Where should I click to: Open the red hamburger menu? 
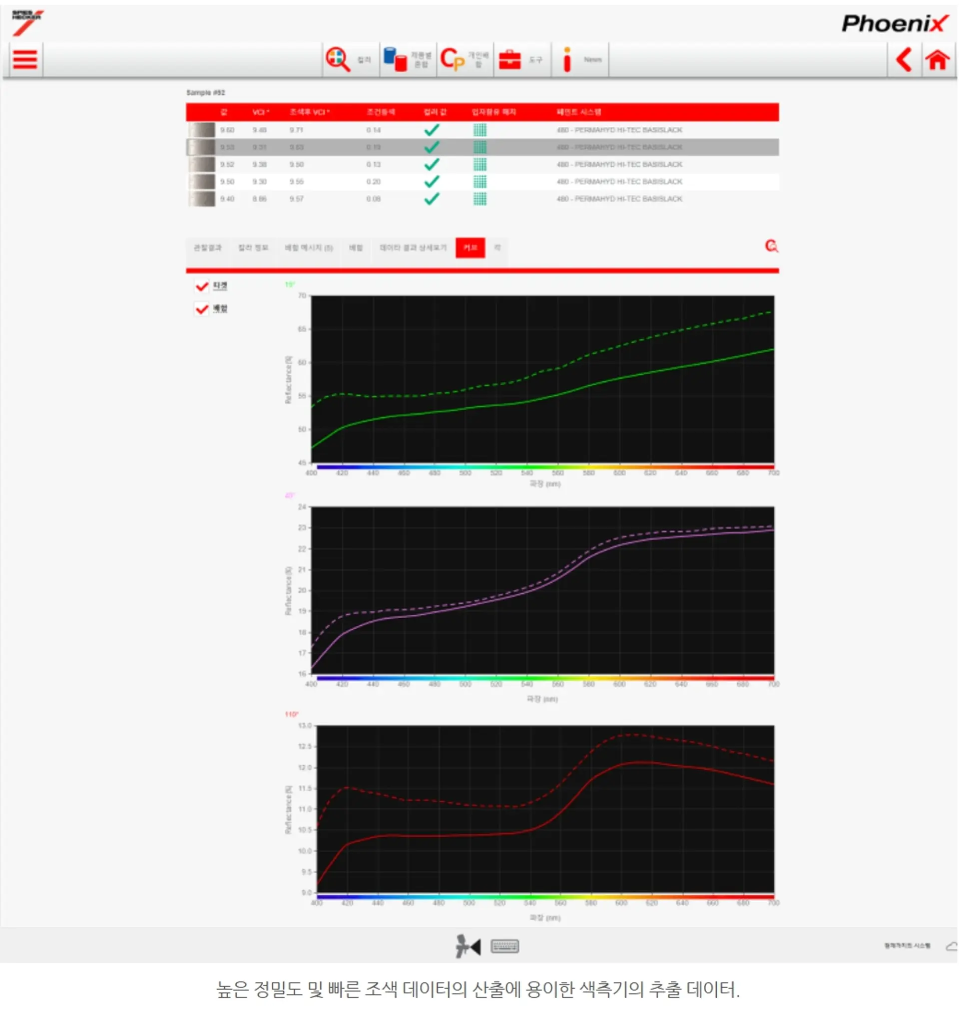(24, 59)
